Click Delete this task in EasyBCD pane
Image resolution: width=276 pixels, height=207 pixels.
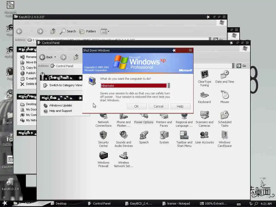pos(28,84)
